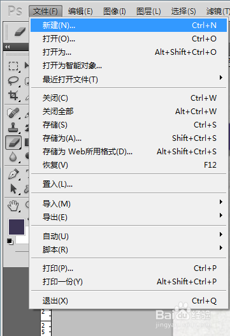Select the Eraser tool in toolbox
The width and height of the screenshot is (230, 336).
click(x=13, y=142)
